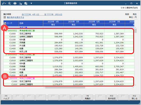
Task: Select value 232,728 in June 外注費
Action: [x=99, y=46]
